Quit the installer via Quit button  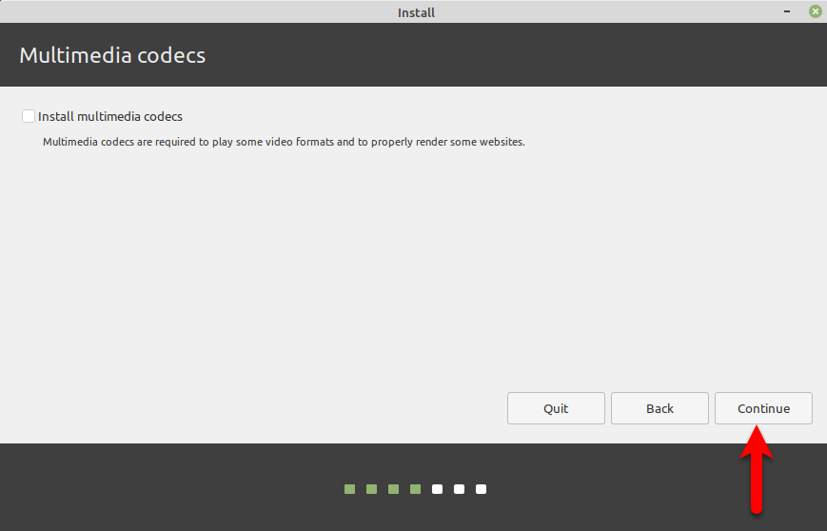pos(556,408)
